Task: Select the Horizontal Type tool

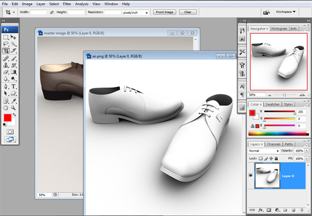Action: 14,86
